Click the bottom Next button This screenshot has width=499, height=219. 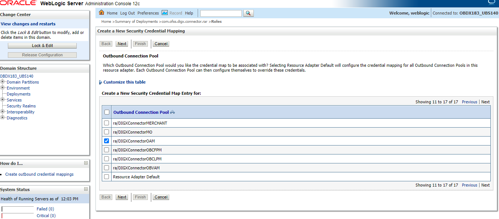(122, 197)
